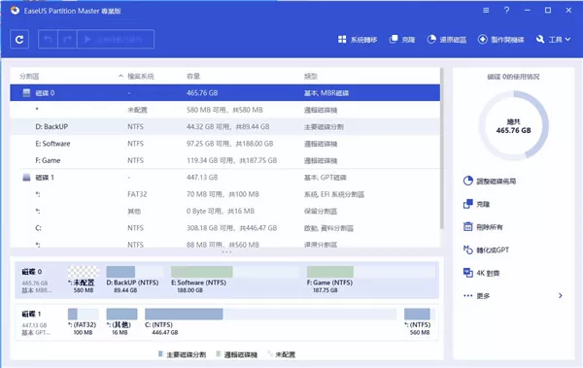Select the Disk 1 header in disk map
Image resolution: width=583 pixels, height=368 pixels.
[x=37, y=322]
